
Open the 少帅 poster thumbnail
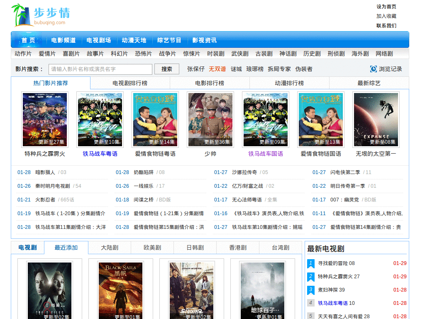pyautogui.click(x=210, y=120)
